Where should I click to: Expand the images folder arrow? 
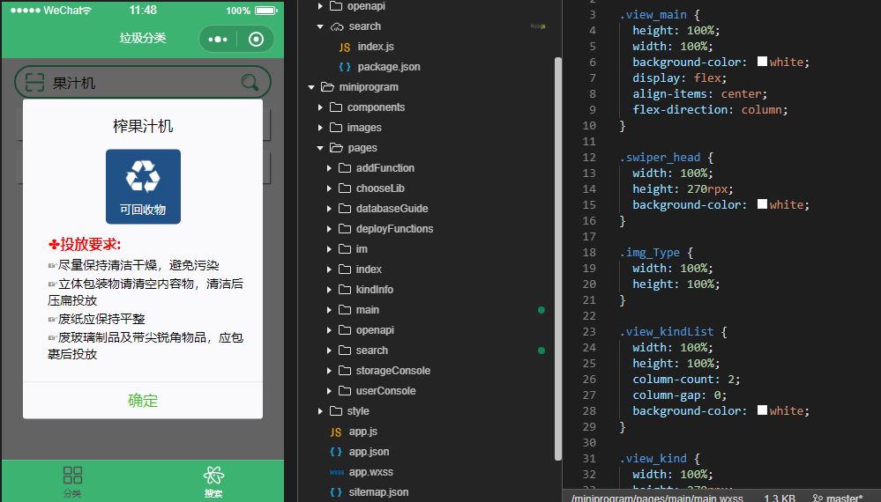[x=320, y=128]
